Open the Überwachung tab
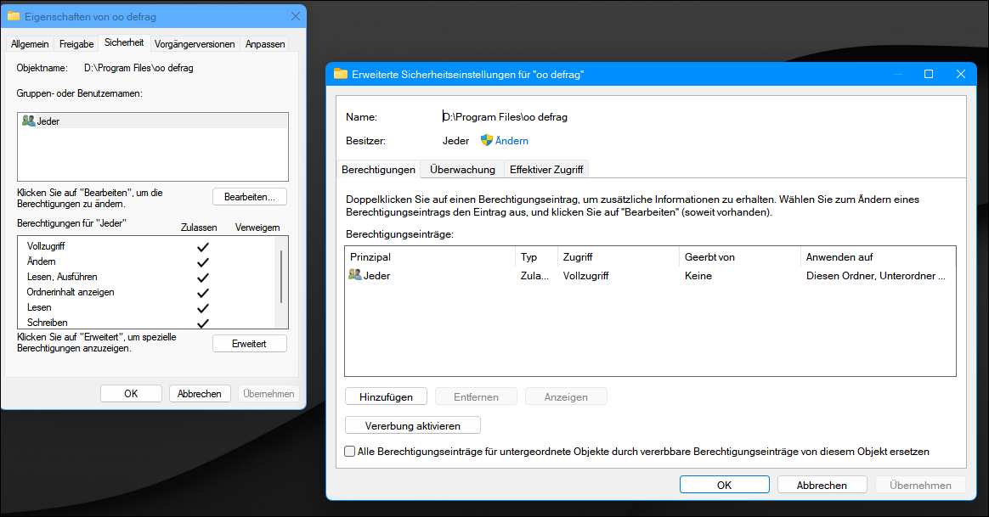This screenshot has width=989, height=517. tap(462, 169)
